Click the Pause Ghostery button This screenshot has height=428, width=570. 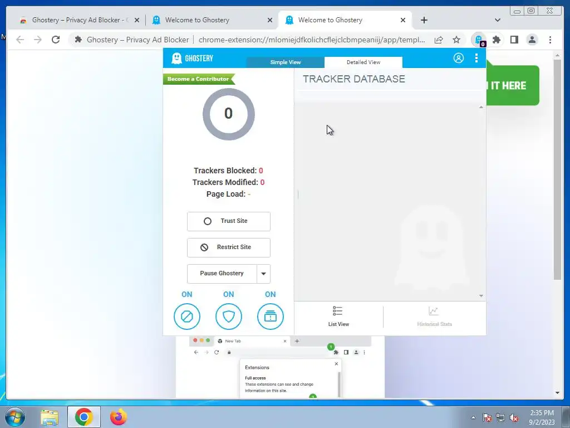pyautogui.click(x=222, y=273)
